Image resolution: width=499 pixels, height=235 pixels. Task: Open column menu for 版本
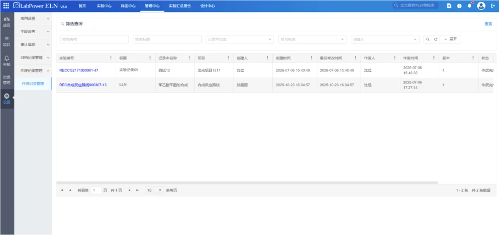(x=473, y=58)
